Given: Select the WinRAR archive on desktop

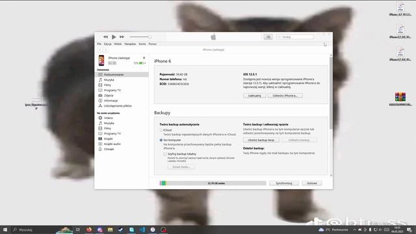Looking at the screenshot, I should [x=400, y=99].
